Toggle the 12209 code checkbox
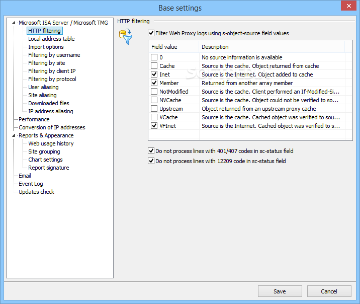This screenshot has height=304, width=360. point(151,161)
